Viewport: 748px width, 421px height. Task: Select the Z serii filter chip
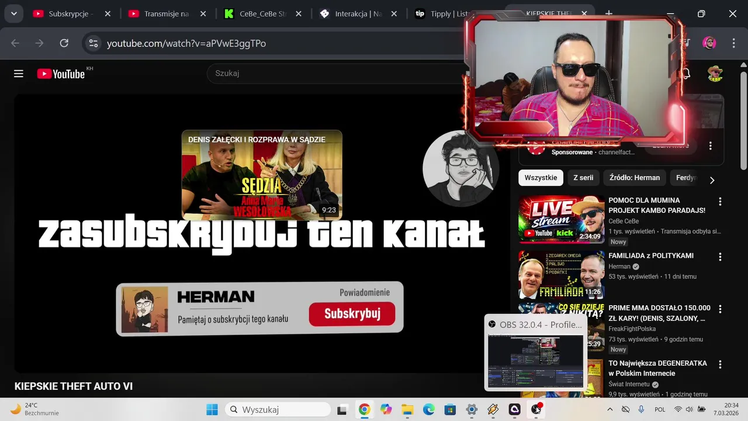pos(583,178)
